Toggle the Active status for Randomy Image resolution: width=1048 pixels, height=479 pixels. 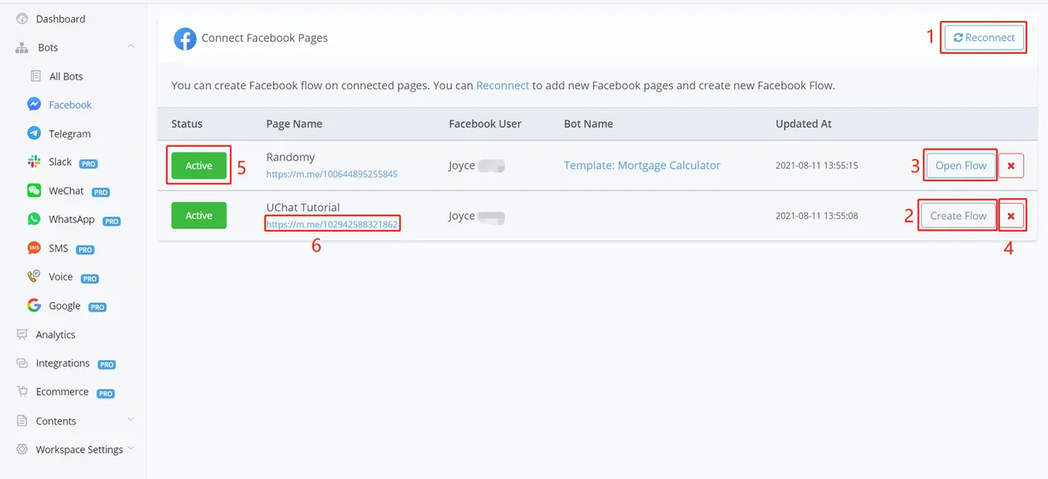199,166
